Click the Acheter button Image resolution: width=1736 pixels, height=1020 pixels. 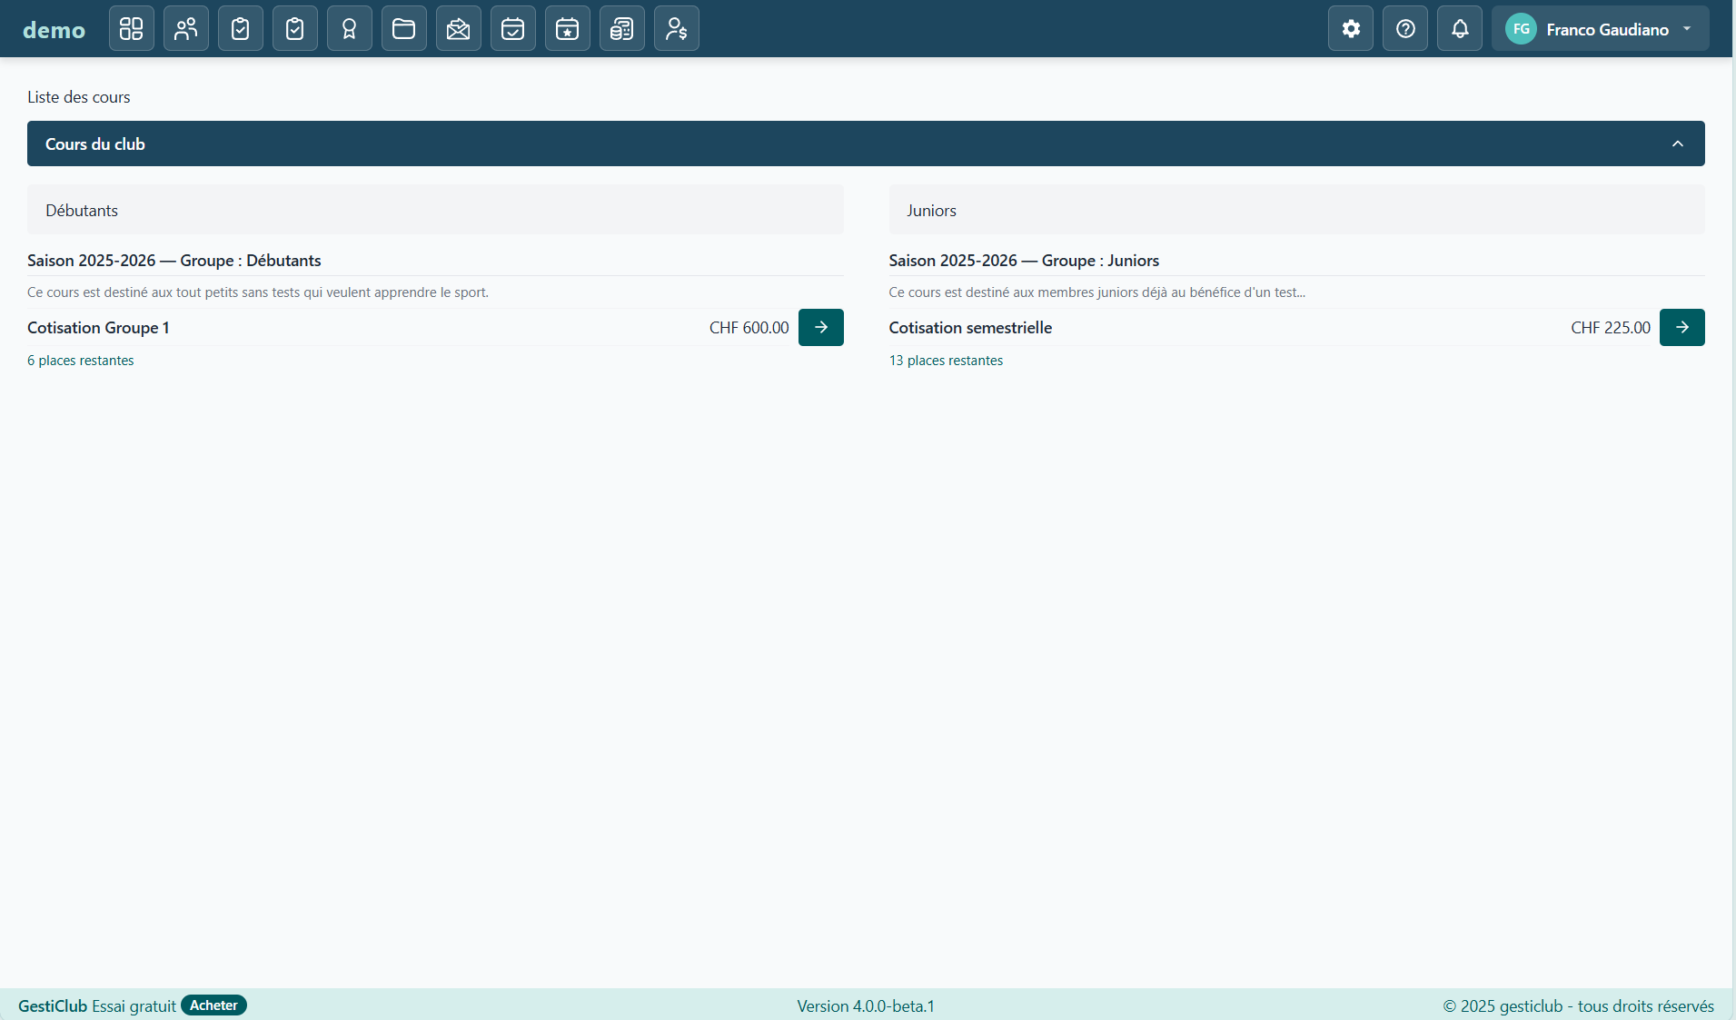click(x=213, y=1005)
